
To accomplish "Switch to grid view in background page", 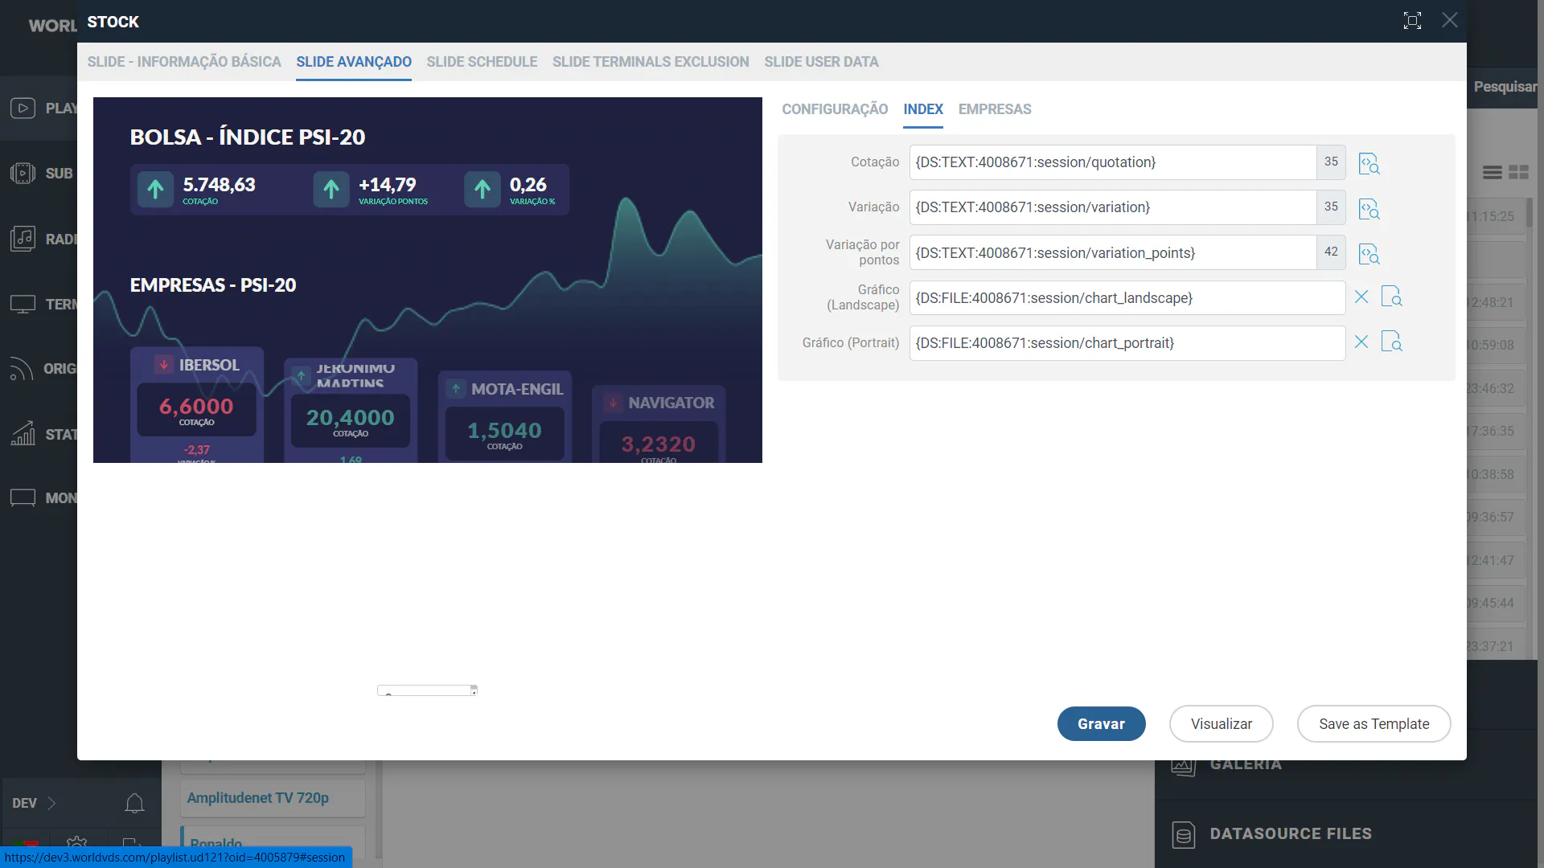I will (1518, 172).
